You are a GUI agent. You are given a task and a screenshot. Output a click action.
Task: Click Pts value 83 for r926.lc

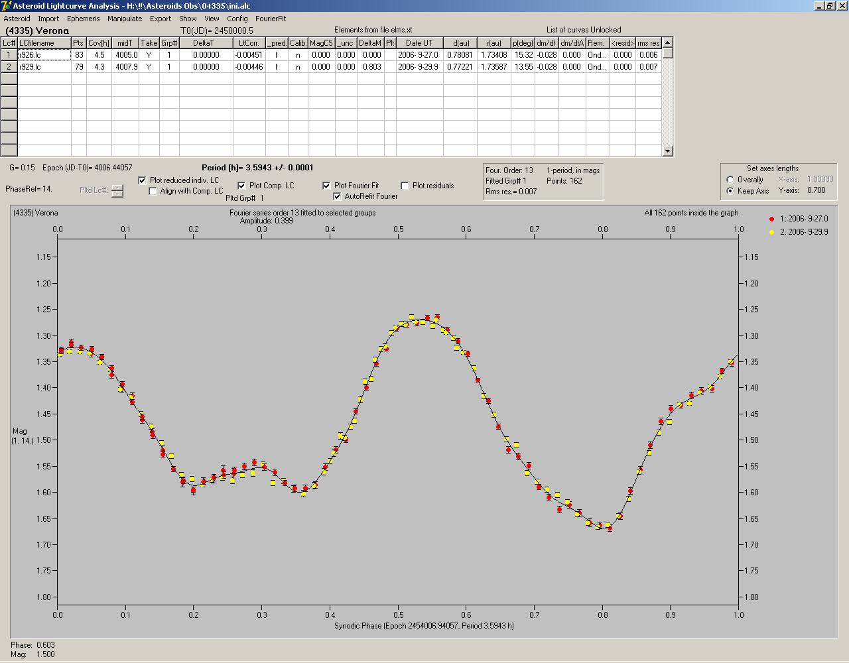tap(79, 55)
